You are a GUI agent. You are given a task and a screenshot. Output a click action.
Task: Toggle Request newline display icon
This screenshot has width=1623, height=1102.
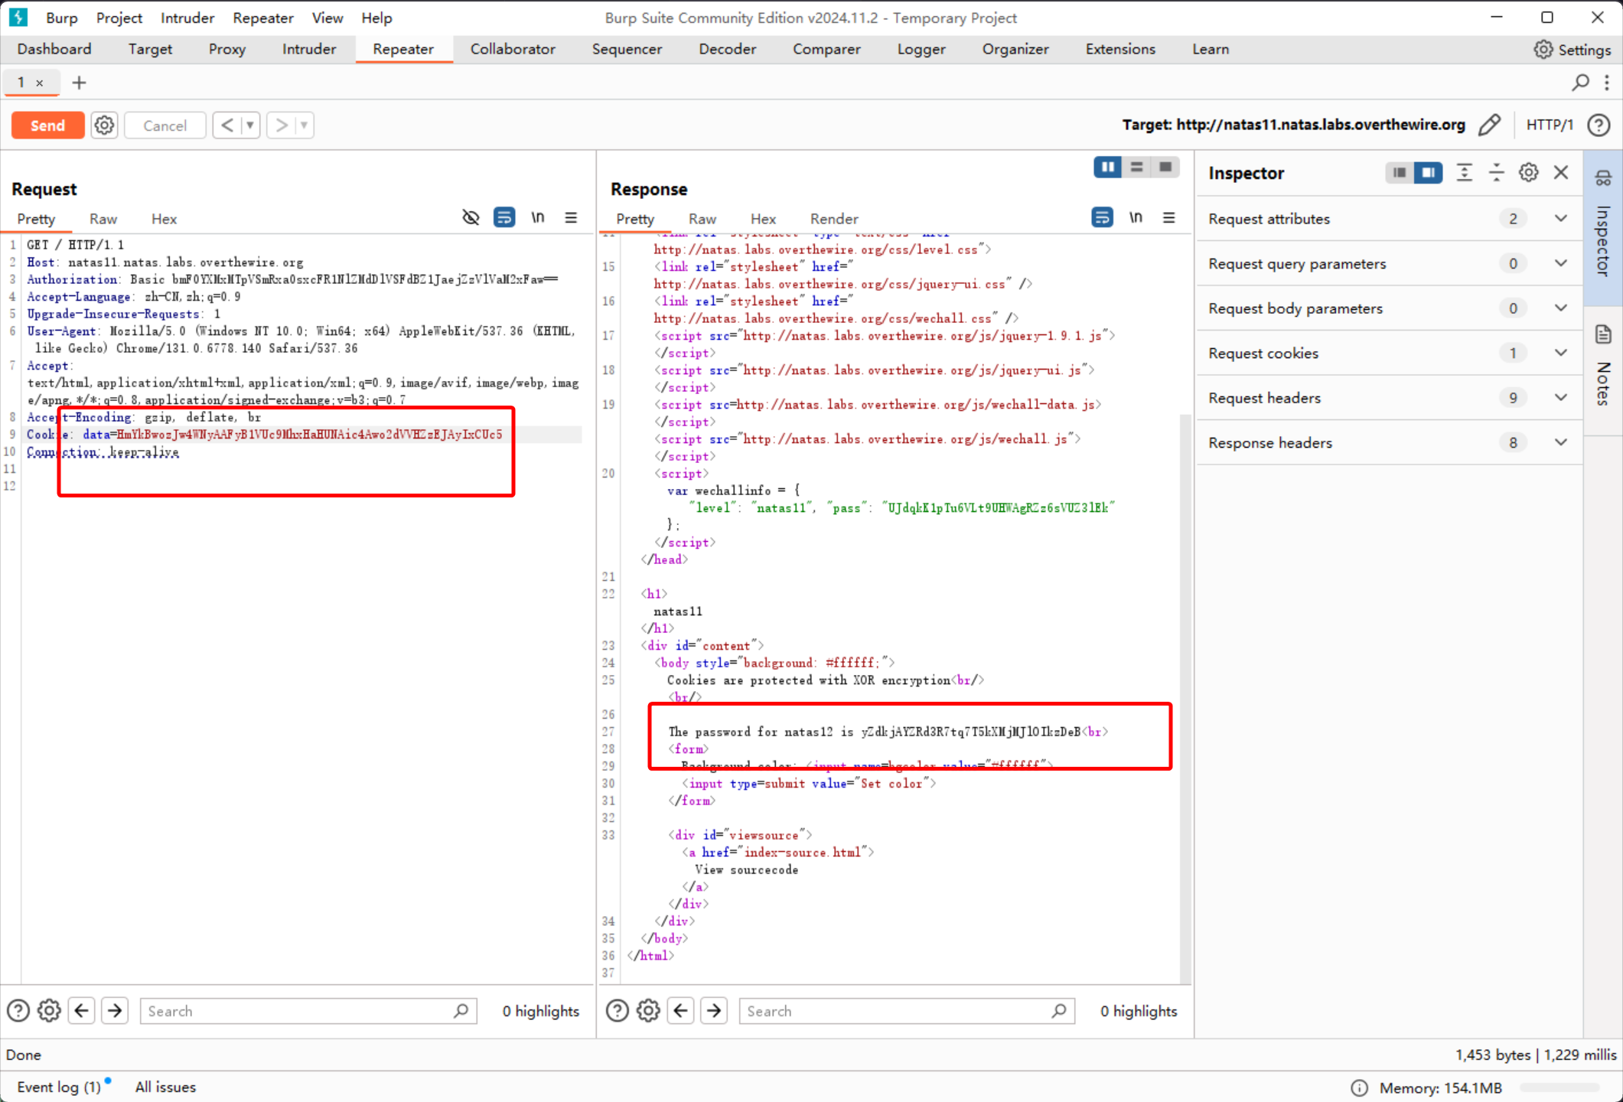point(538,218)
